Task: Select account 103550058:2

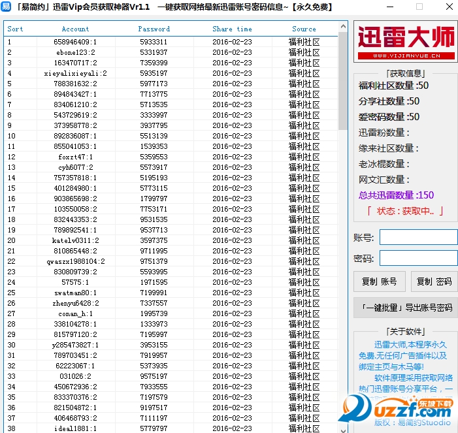Action: [x=75, y=209]
